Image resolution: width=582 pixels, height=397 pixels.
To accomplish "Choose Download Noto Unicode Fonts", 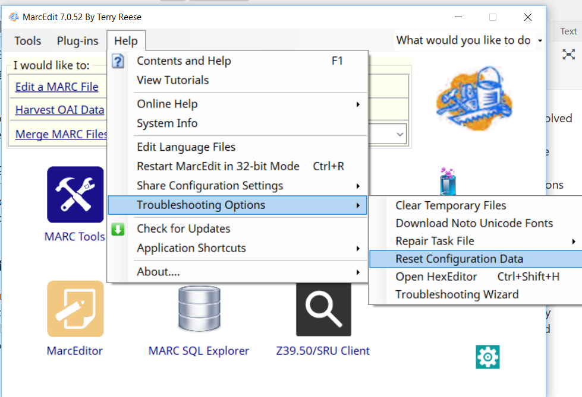I will click(476, 223).
